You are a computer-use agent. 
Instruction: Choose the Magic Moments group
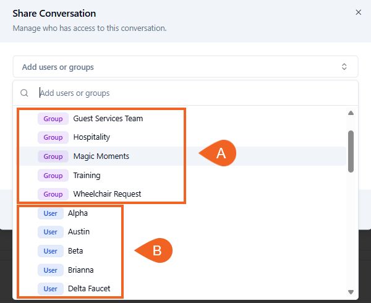click(x=101, y=156)
